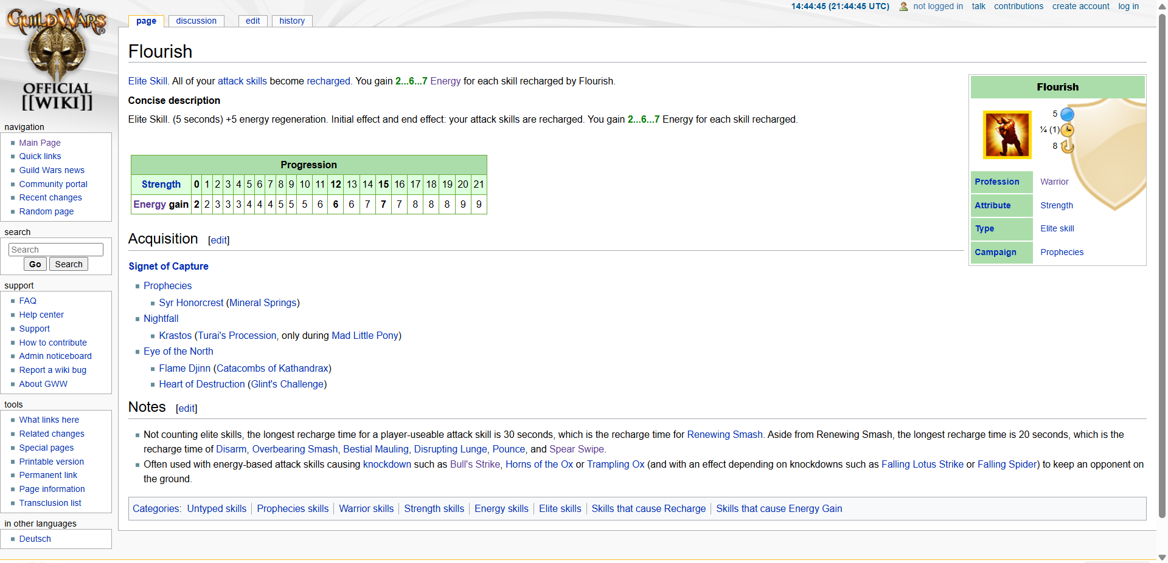
Task: Open Printable version link
Action: coord(52,462)
